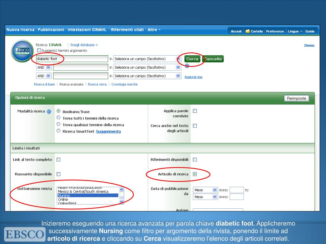Click the diabetic foot search field
Image resolution: width=326 pixels, height=244 pixels.
tap(72, 59)
